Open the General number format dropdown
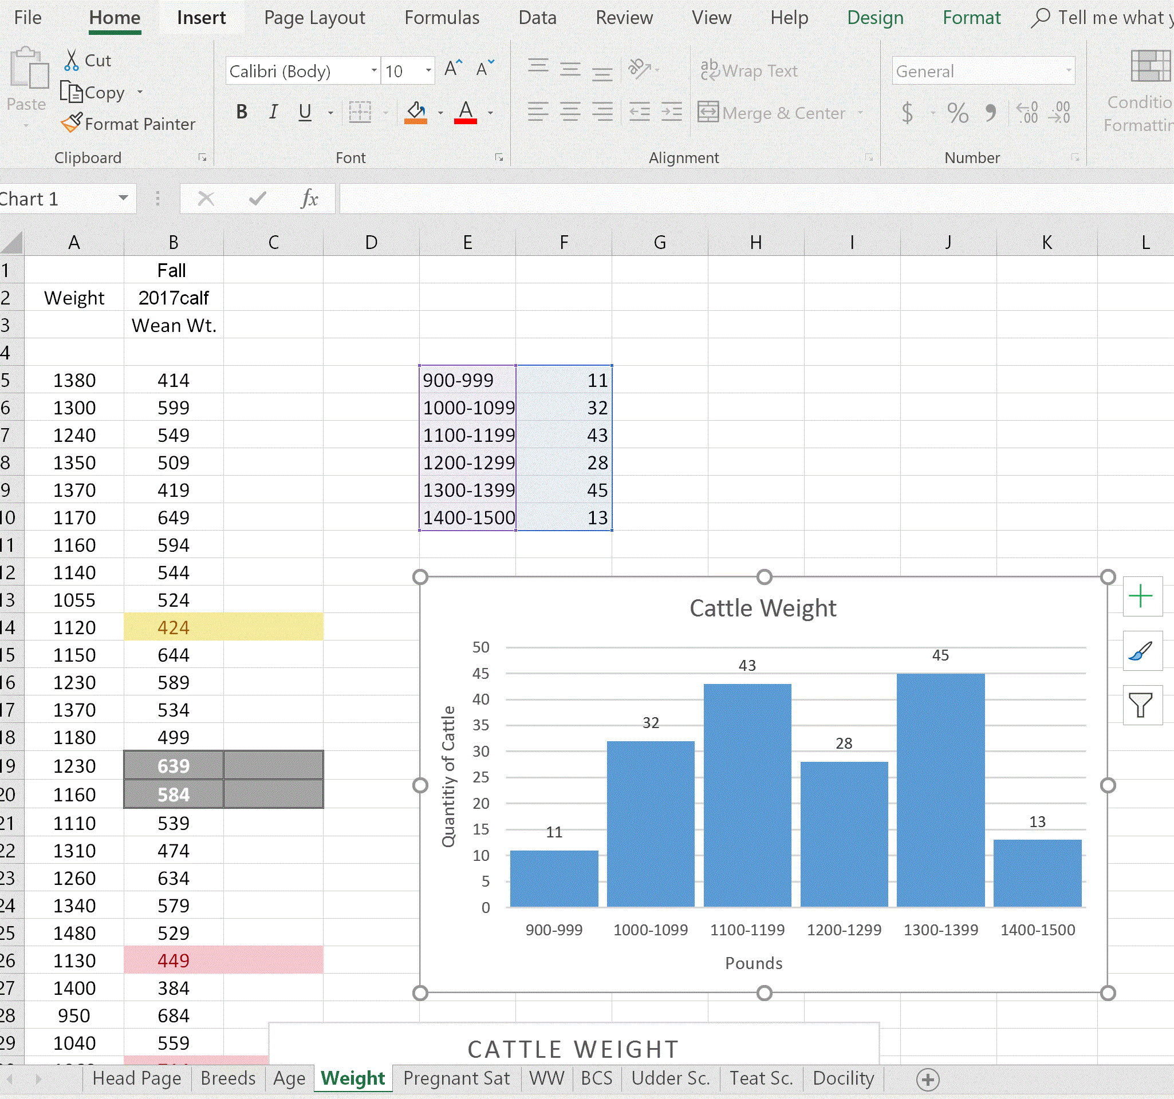 click(1067, 70)
